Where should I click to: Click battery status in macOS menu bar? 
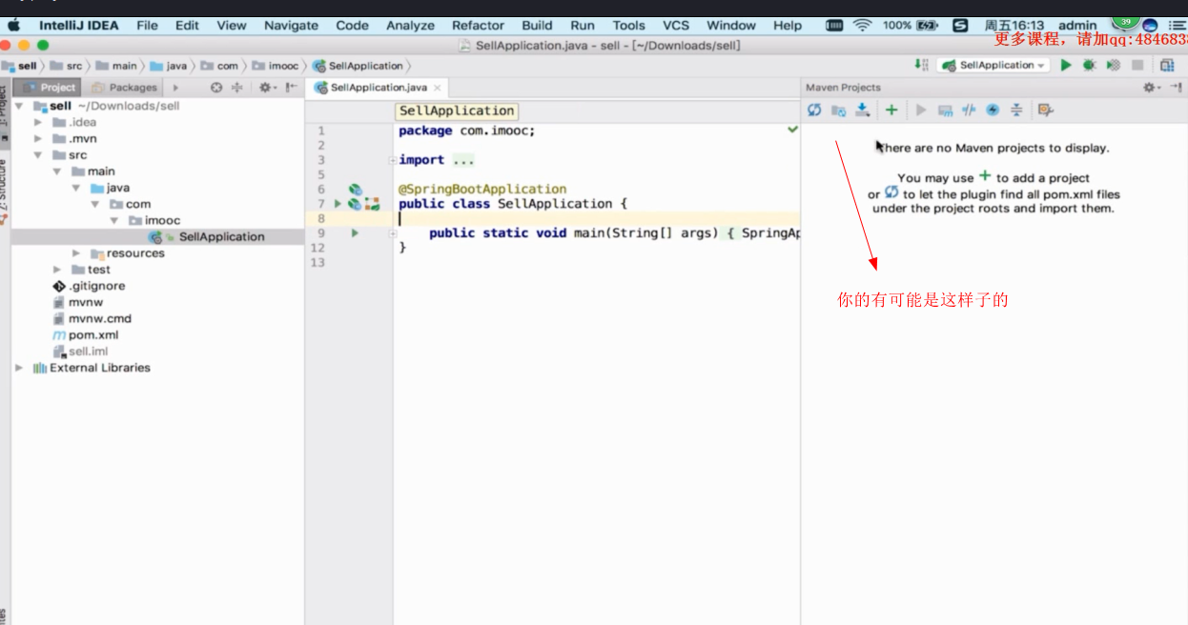(911, 26)
